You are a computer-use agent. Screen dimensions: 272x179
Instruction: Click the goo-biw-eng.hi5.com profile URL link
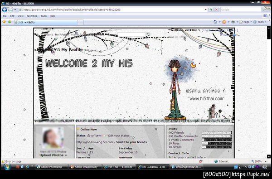coord(95,142)
